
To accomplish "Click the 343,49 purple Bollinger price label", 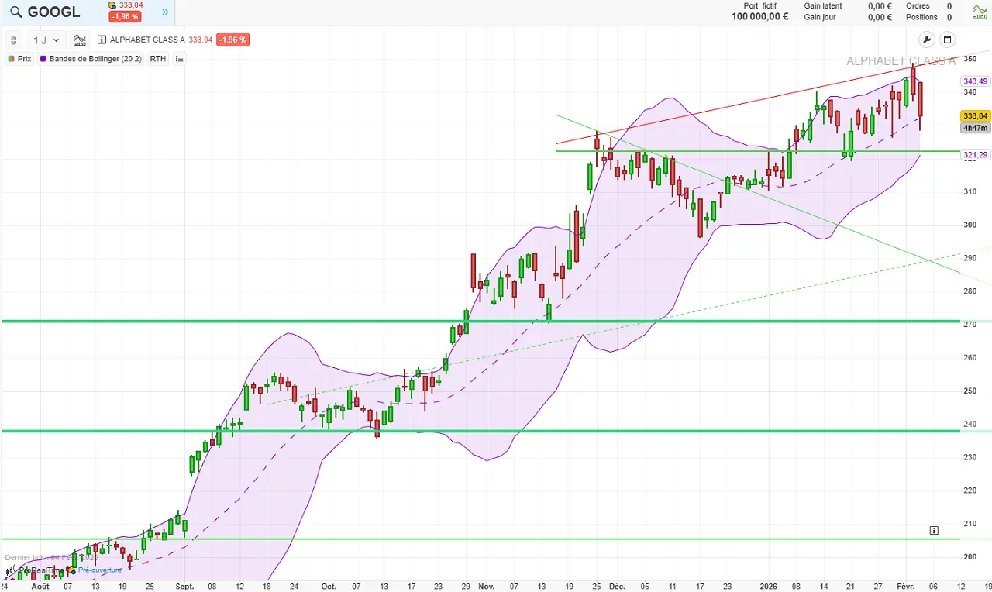I will pos(975,81).
